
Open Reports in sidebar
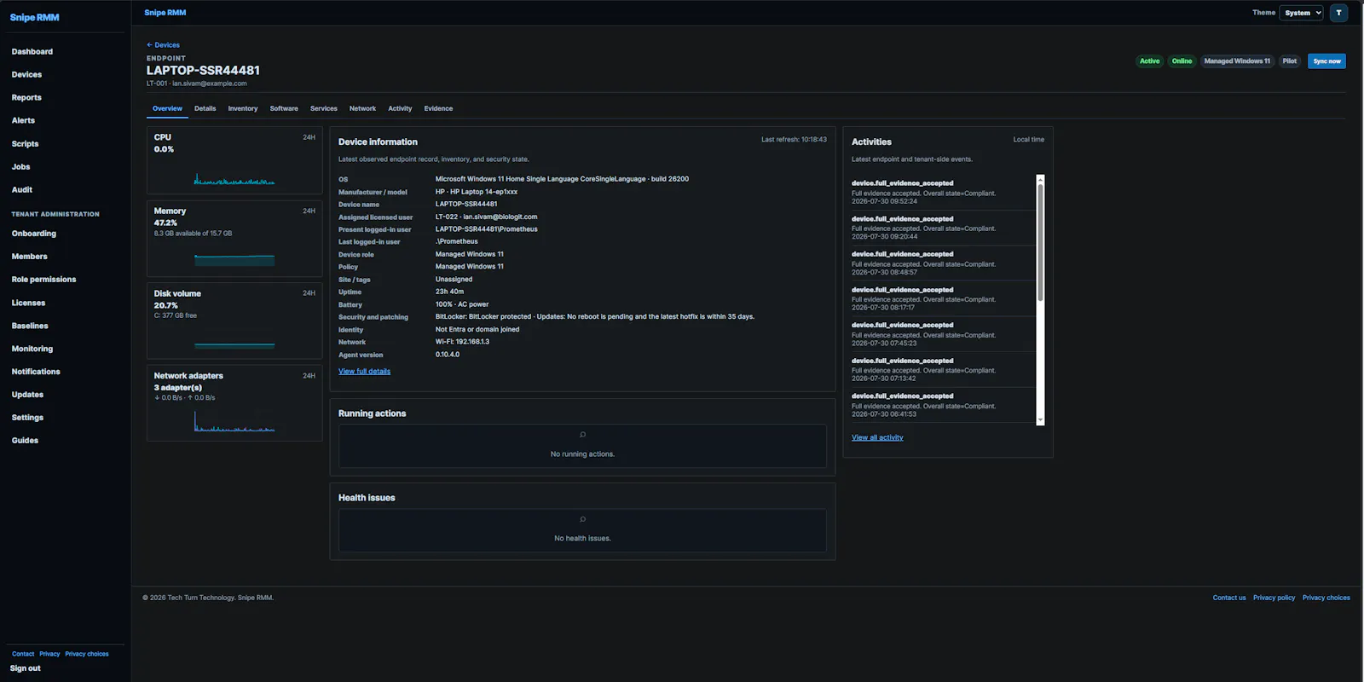pyautogui.click(x=26, y=98)
